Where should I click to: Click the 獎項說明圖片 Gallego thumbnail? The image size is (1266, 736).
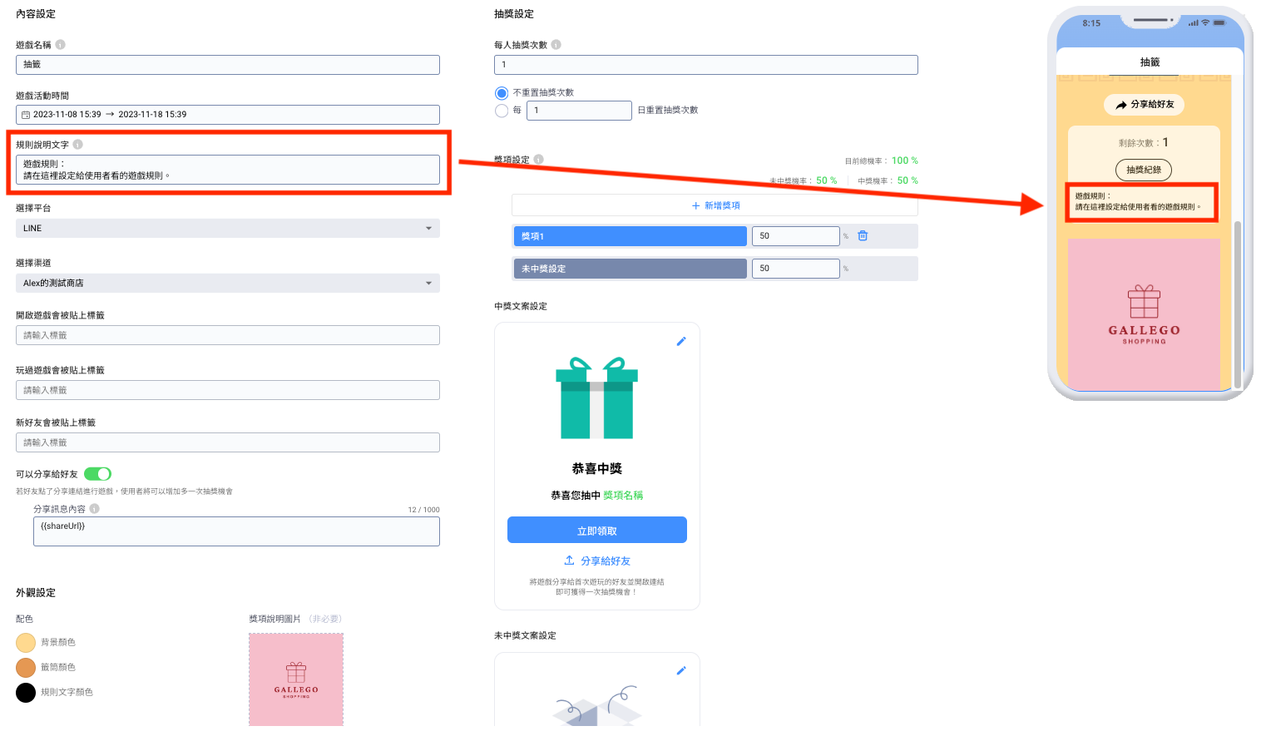[296, 679]
